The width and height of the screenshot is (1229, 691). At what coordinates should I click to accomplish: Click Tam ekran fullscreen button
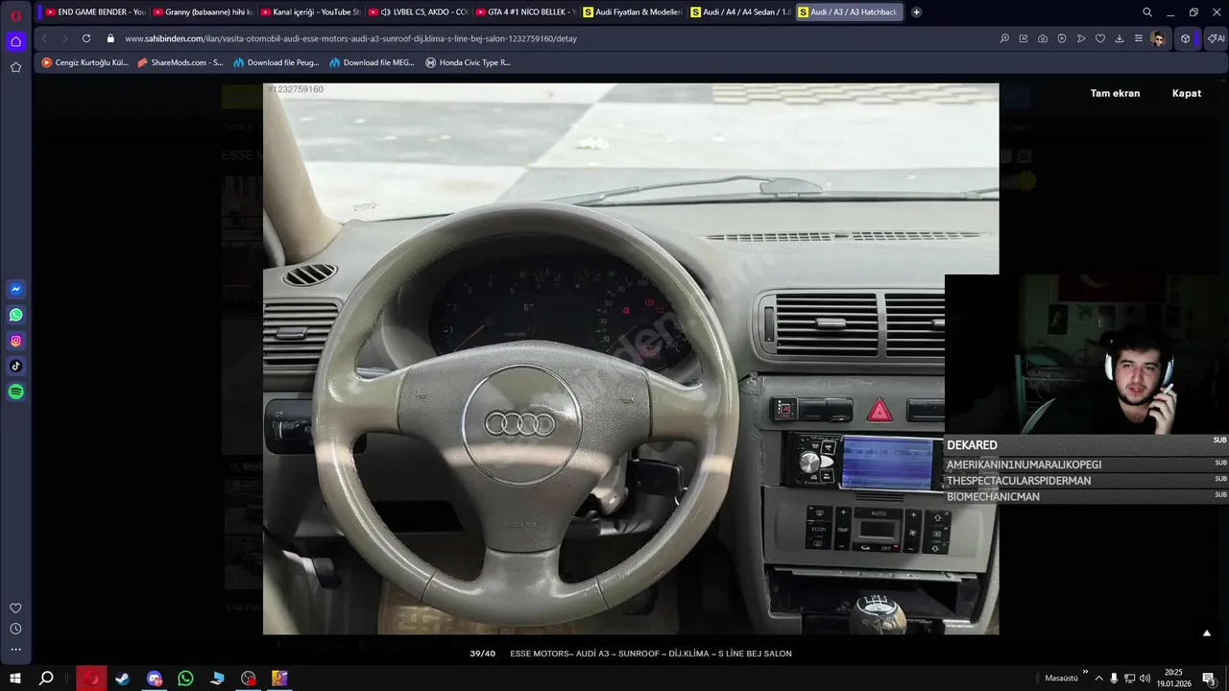(1115, 93)
